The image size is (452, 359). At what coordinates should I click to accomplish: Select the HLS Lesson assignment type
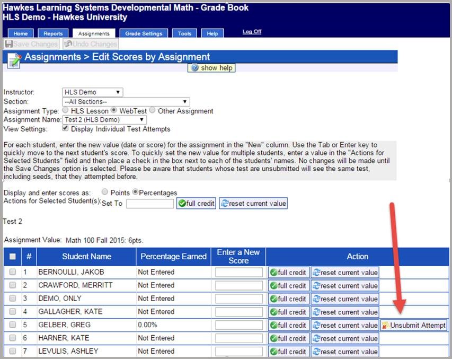coord(67,111)
